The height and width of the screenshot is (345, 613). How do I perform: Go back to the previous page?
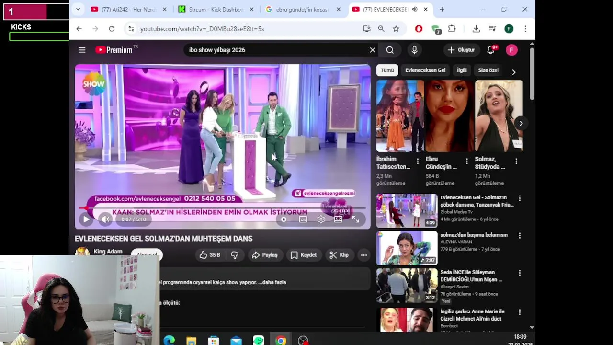[79, 29]
